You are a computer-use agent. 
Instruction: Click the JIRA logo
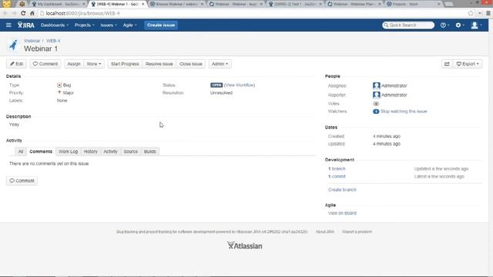pos(25,25)
